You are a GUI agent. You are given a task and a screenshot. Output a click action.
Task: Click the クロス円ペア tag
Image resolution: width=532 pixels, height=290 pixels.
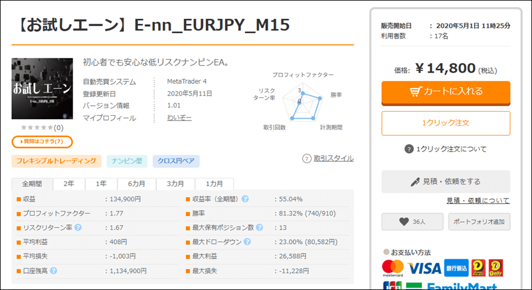[x=176, y=161]
